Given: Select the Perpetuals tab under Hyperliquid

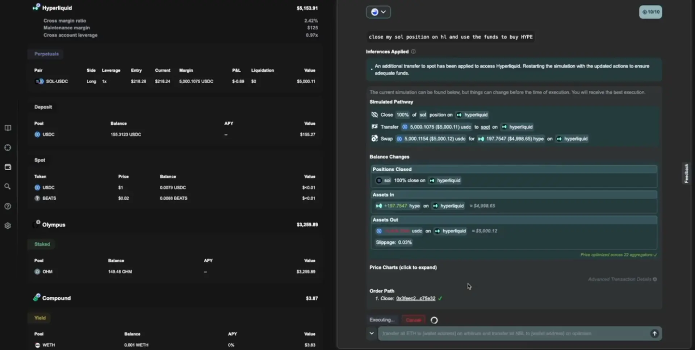Looking at the screenshot, I should click(46, 54).
